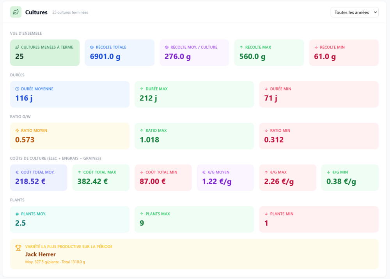Click the €/g moyen 1.22 card
Screen dimensions: 390x279
click(x=225, y=178)
